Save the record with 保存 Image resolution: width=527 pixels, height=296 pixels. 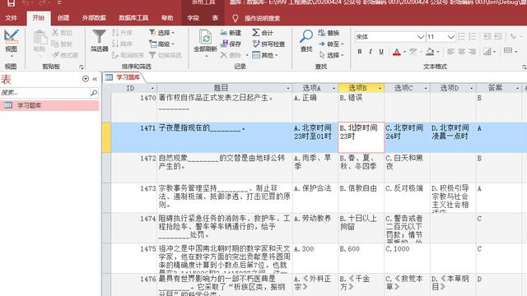(231, 44)
